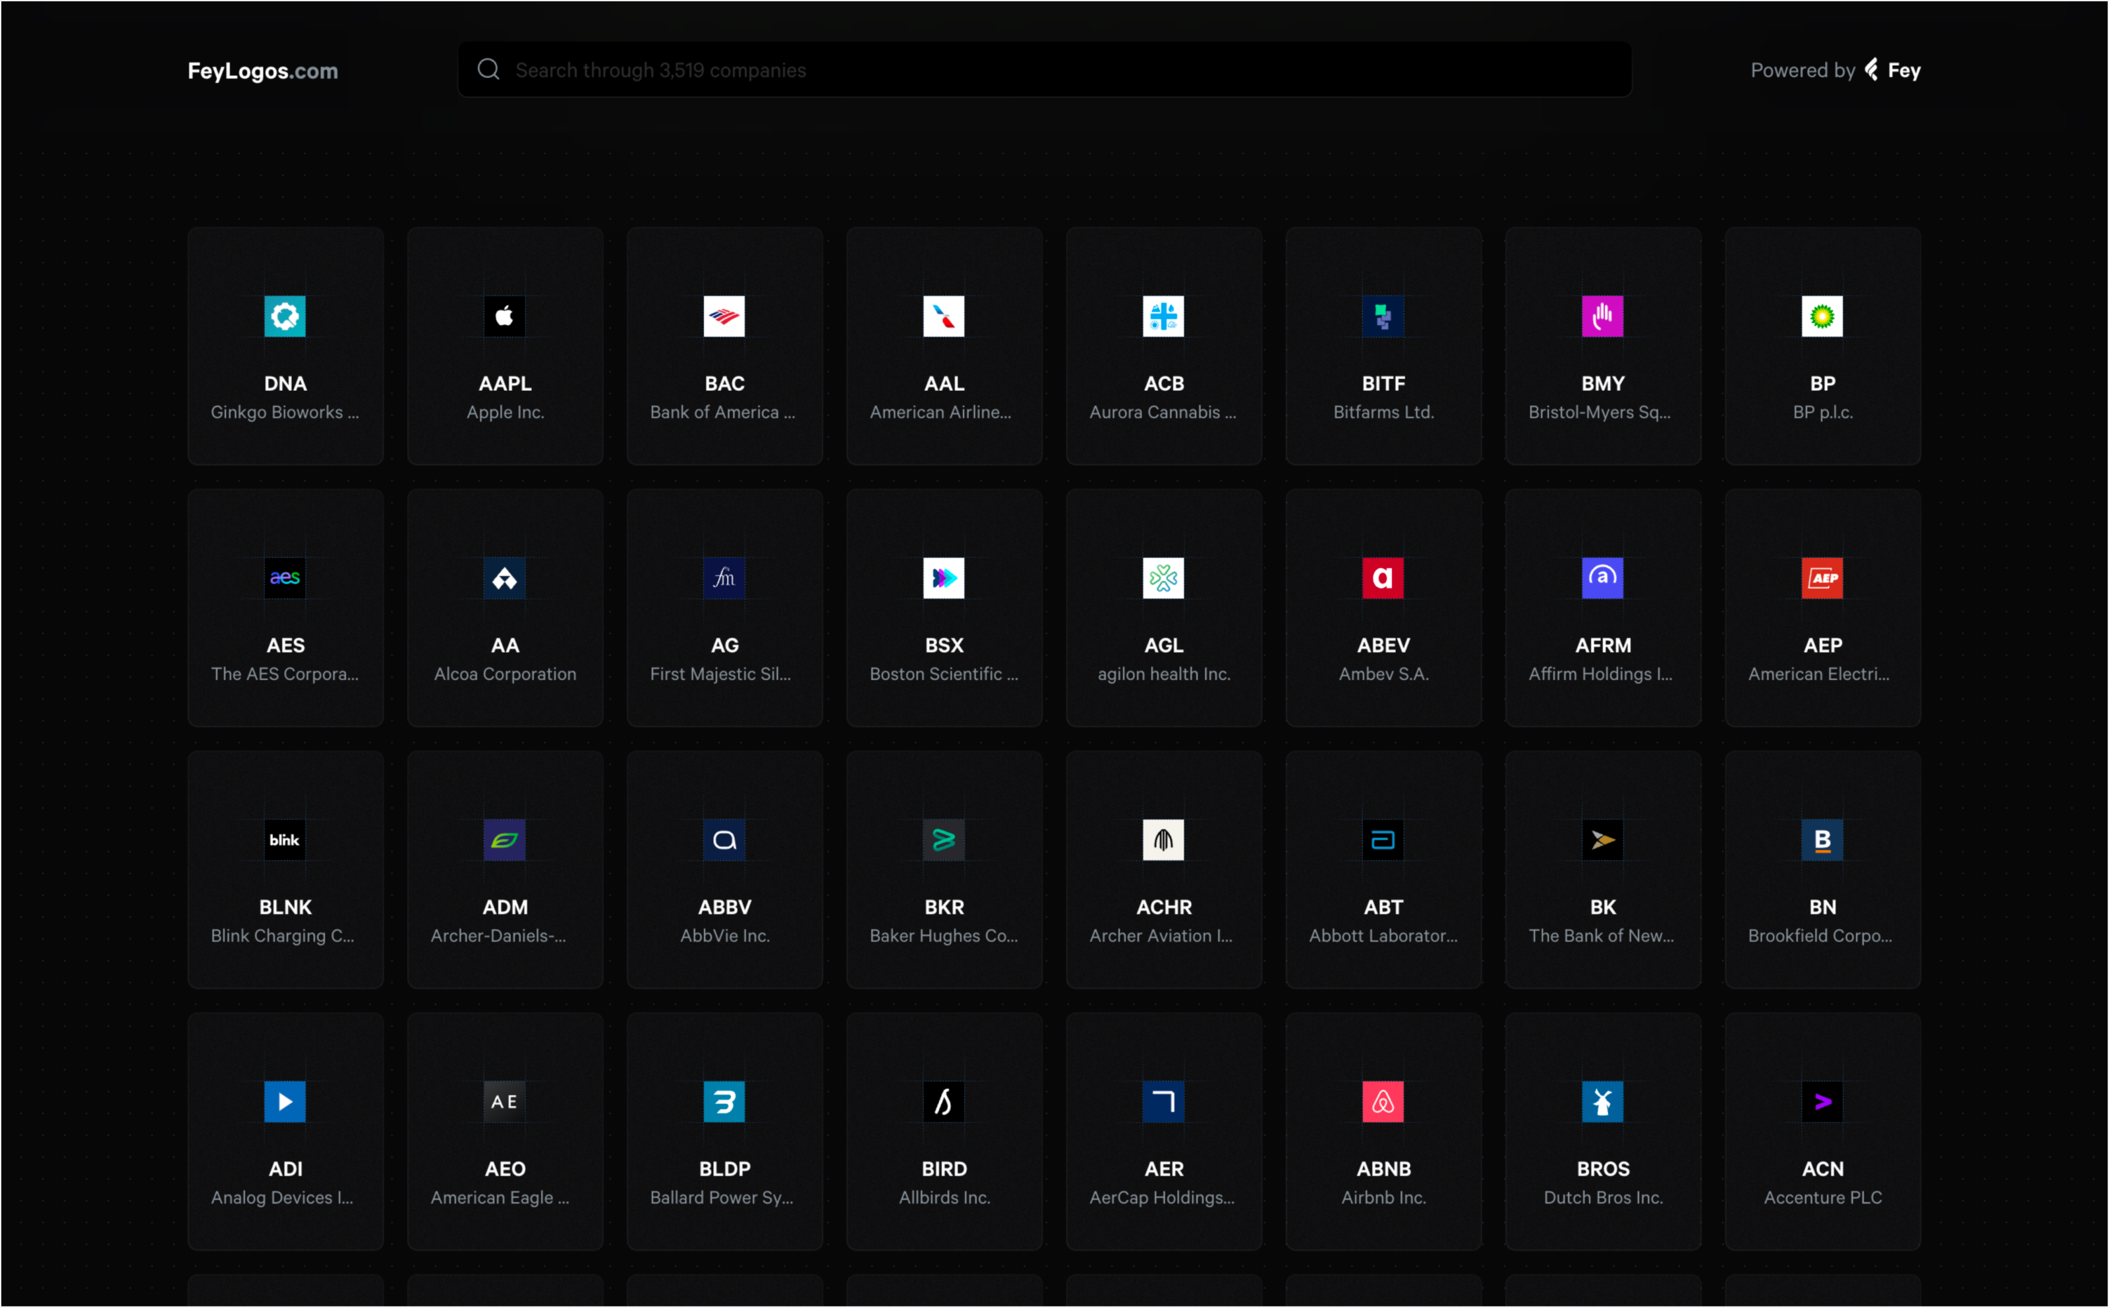Image resolution: width=2109 pixels, height=1308 pixels.
Task: Click the 'Accenture PLC' company name
Action: pos(1823,1197)
